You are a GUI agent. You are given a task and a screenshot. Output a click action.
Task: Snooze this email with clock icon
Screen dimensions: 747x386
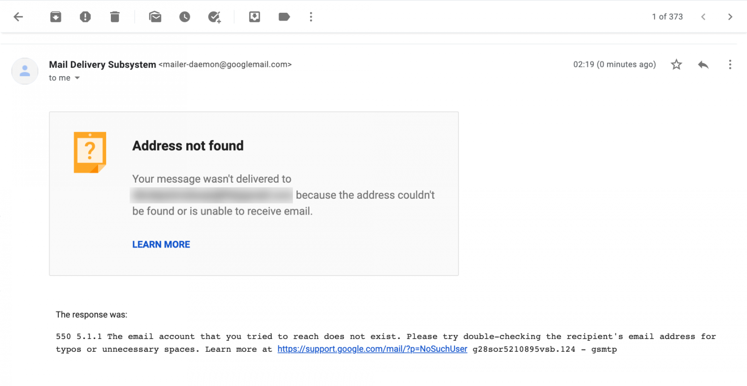pyautogui.click(x=185, y=17)
